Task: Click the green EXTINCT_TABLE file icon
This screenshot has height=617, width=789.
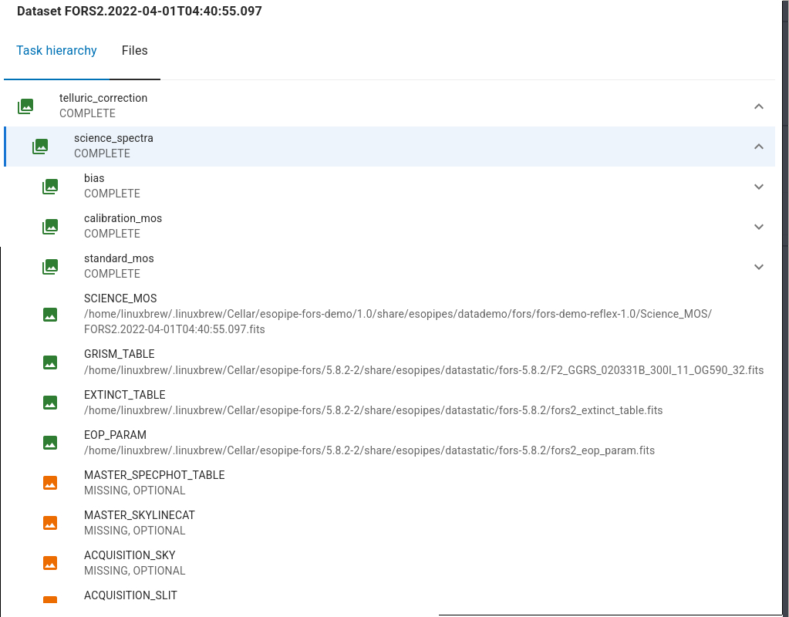Action: [50, 403]
